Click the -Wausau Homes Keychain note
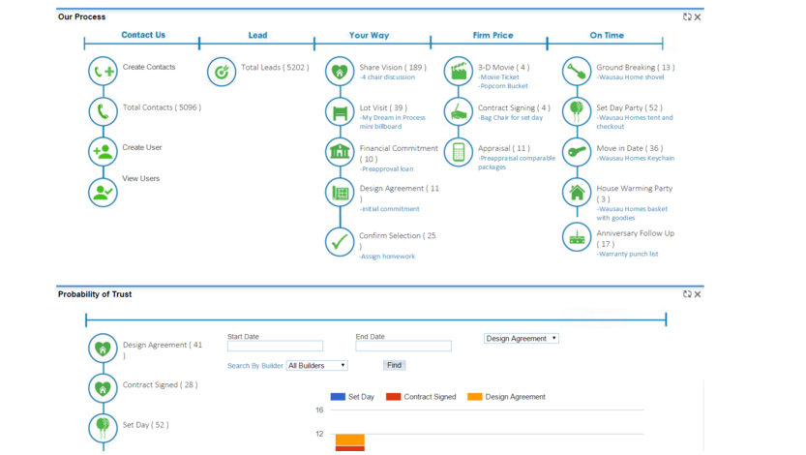The height and width of the screenshot is (455, 806). coord(636,159)
